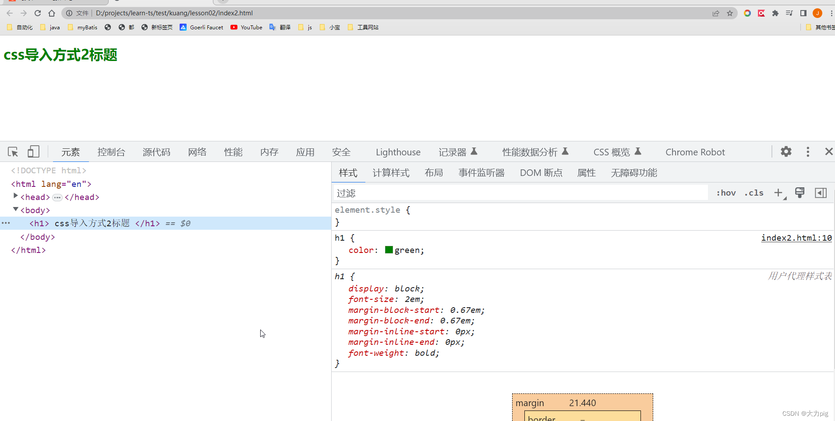Open the Goerli Faucet bookmark
Image resolution: width=835 pixels, height=421 pixels.
202,27
